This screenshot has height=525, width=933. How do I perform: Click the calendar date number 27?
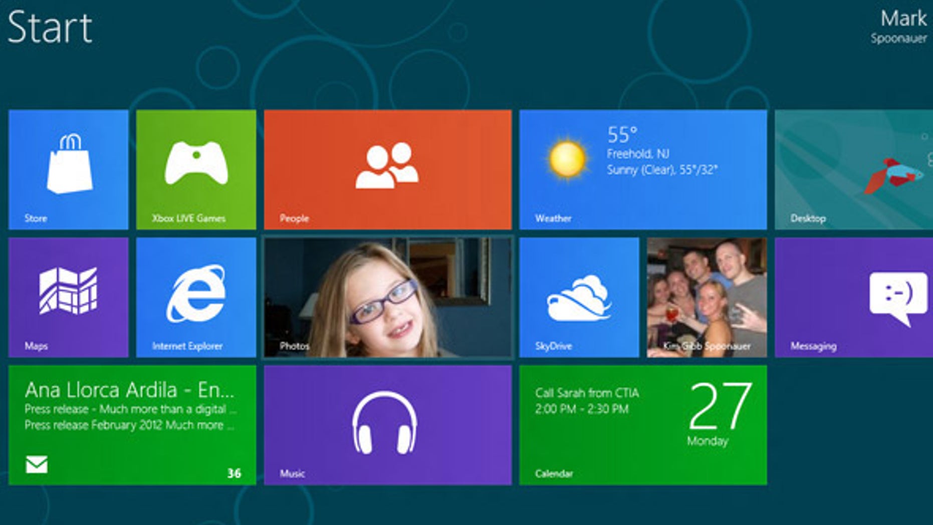(720, 406)
